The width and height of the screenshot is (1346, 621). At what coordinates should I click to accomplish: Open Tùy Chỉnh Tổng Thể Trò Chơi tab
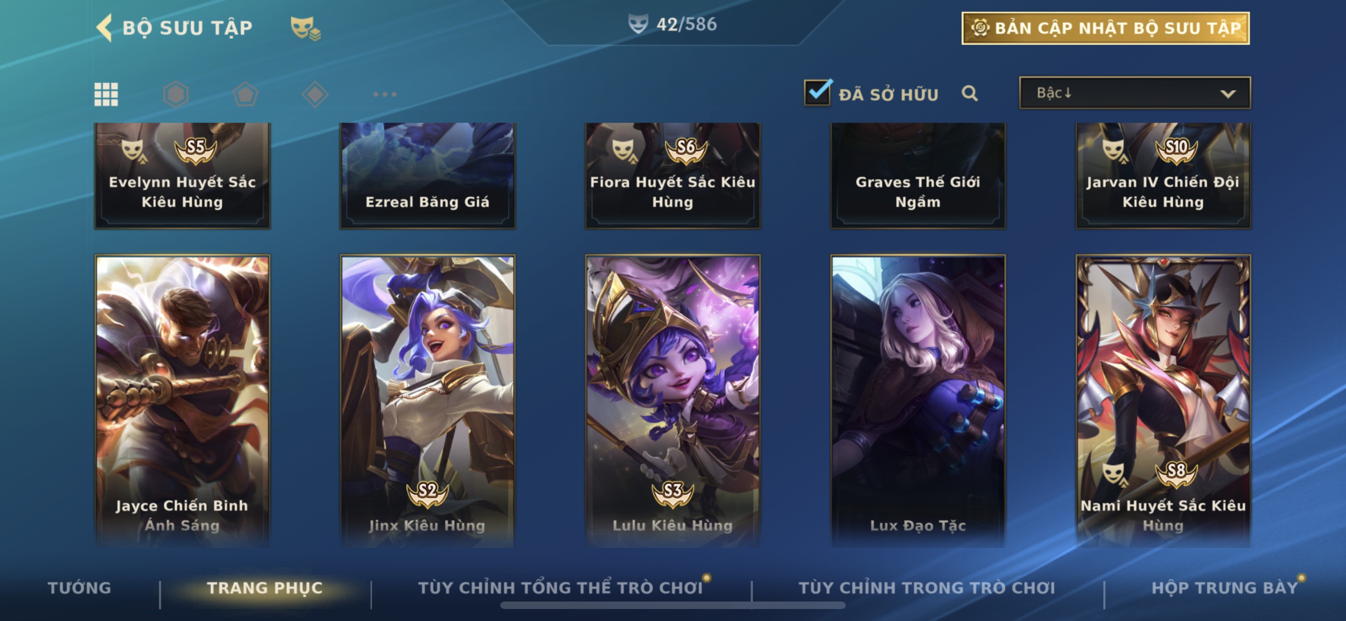[561, 588]
